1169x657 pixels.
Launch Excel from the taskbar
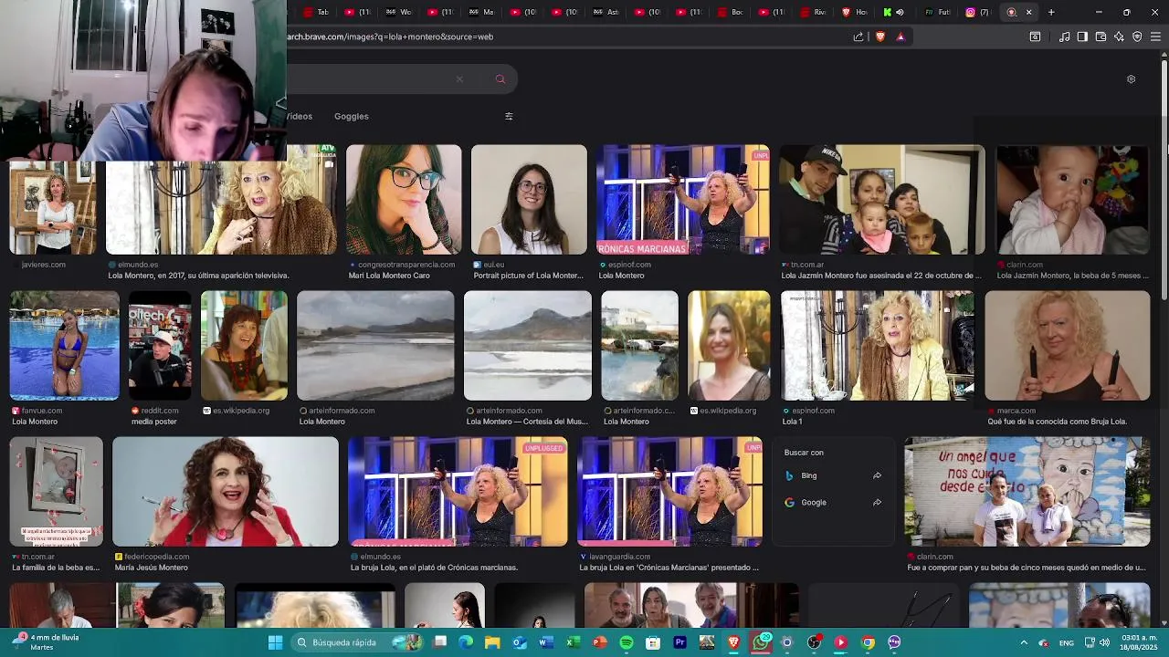[573, 642]
